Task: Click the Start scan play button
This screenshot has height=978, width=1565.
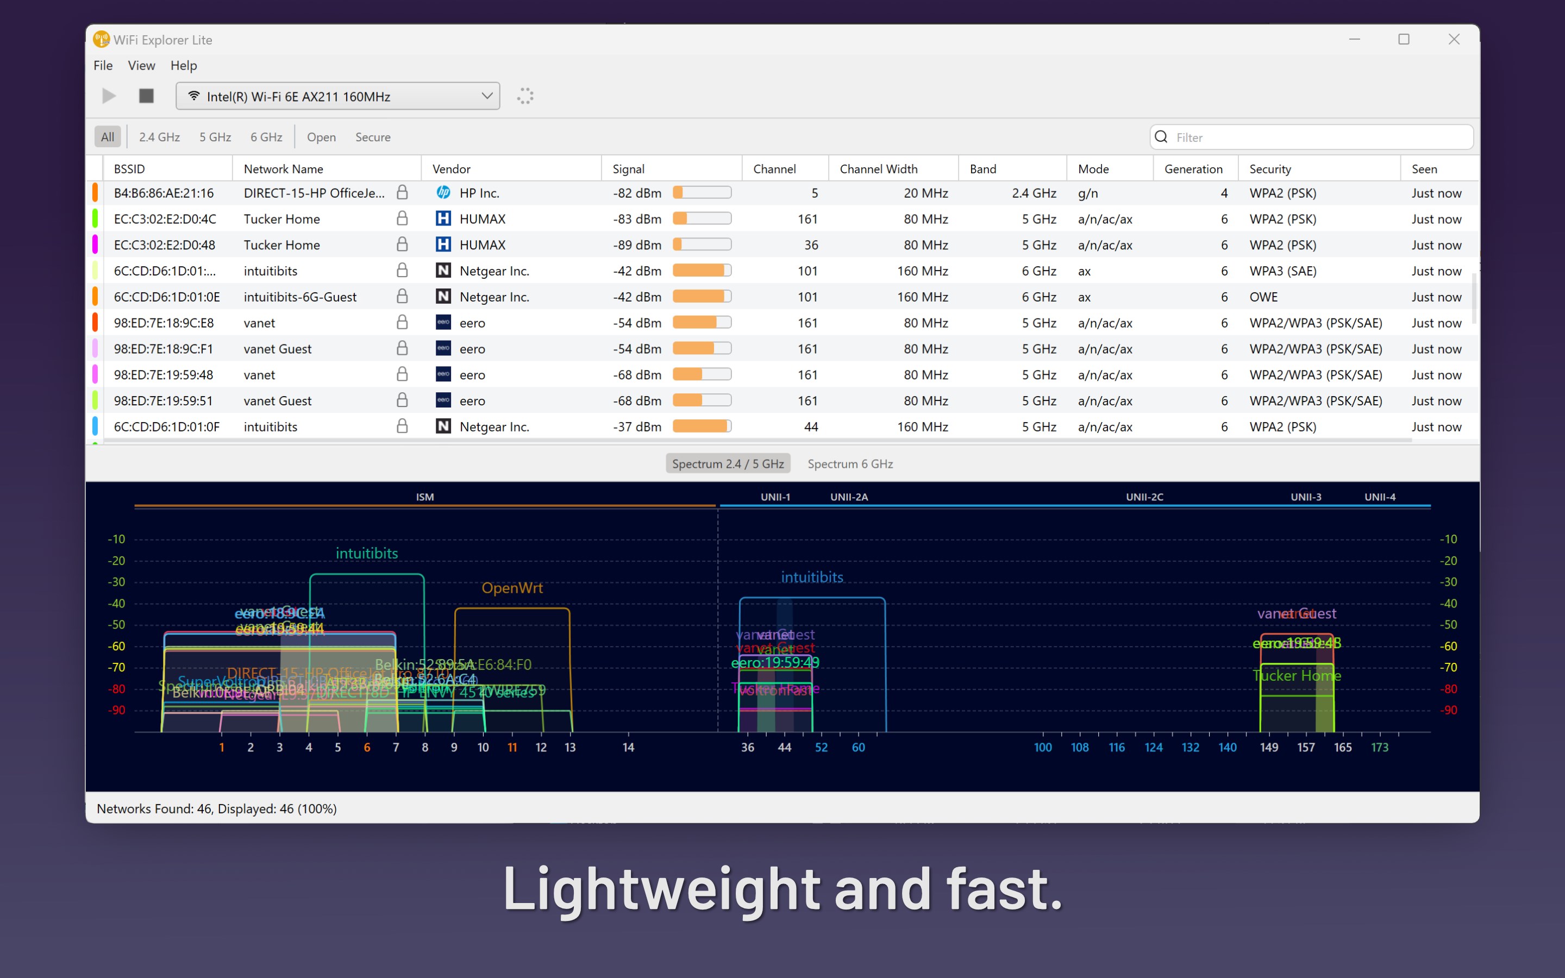Action: point(109,96)
